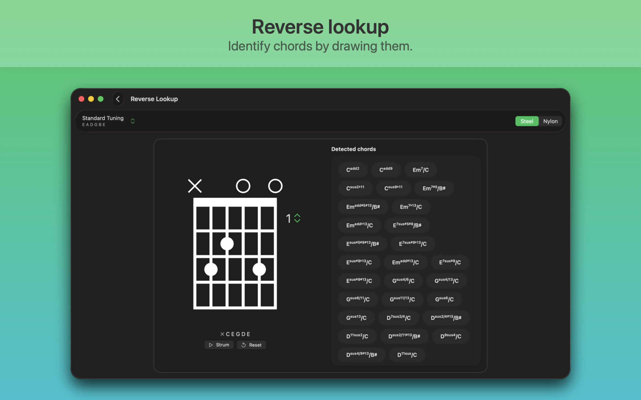Click the E7sus#9/C chord chip
The width and height of the screenshot is (641, 400).
pos(450,262)
